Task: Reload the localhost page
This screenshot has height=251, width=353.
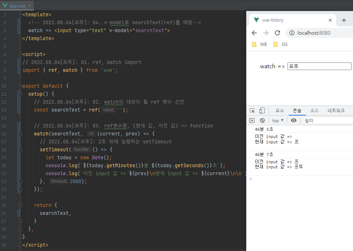Action: point(277,33)
